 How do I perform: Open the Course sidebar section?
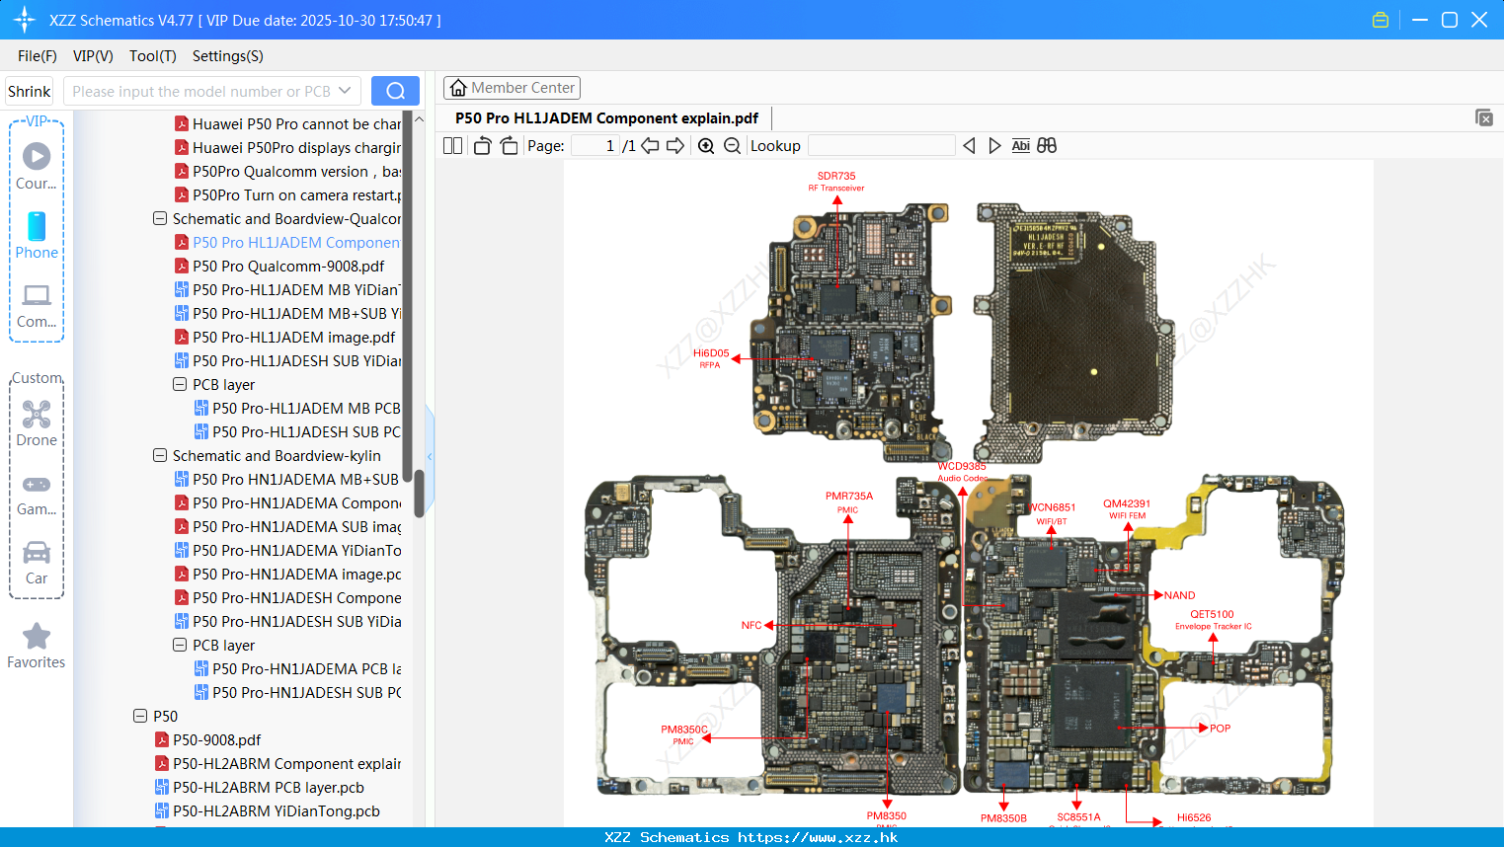37,166
